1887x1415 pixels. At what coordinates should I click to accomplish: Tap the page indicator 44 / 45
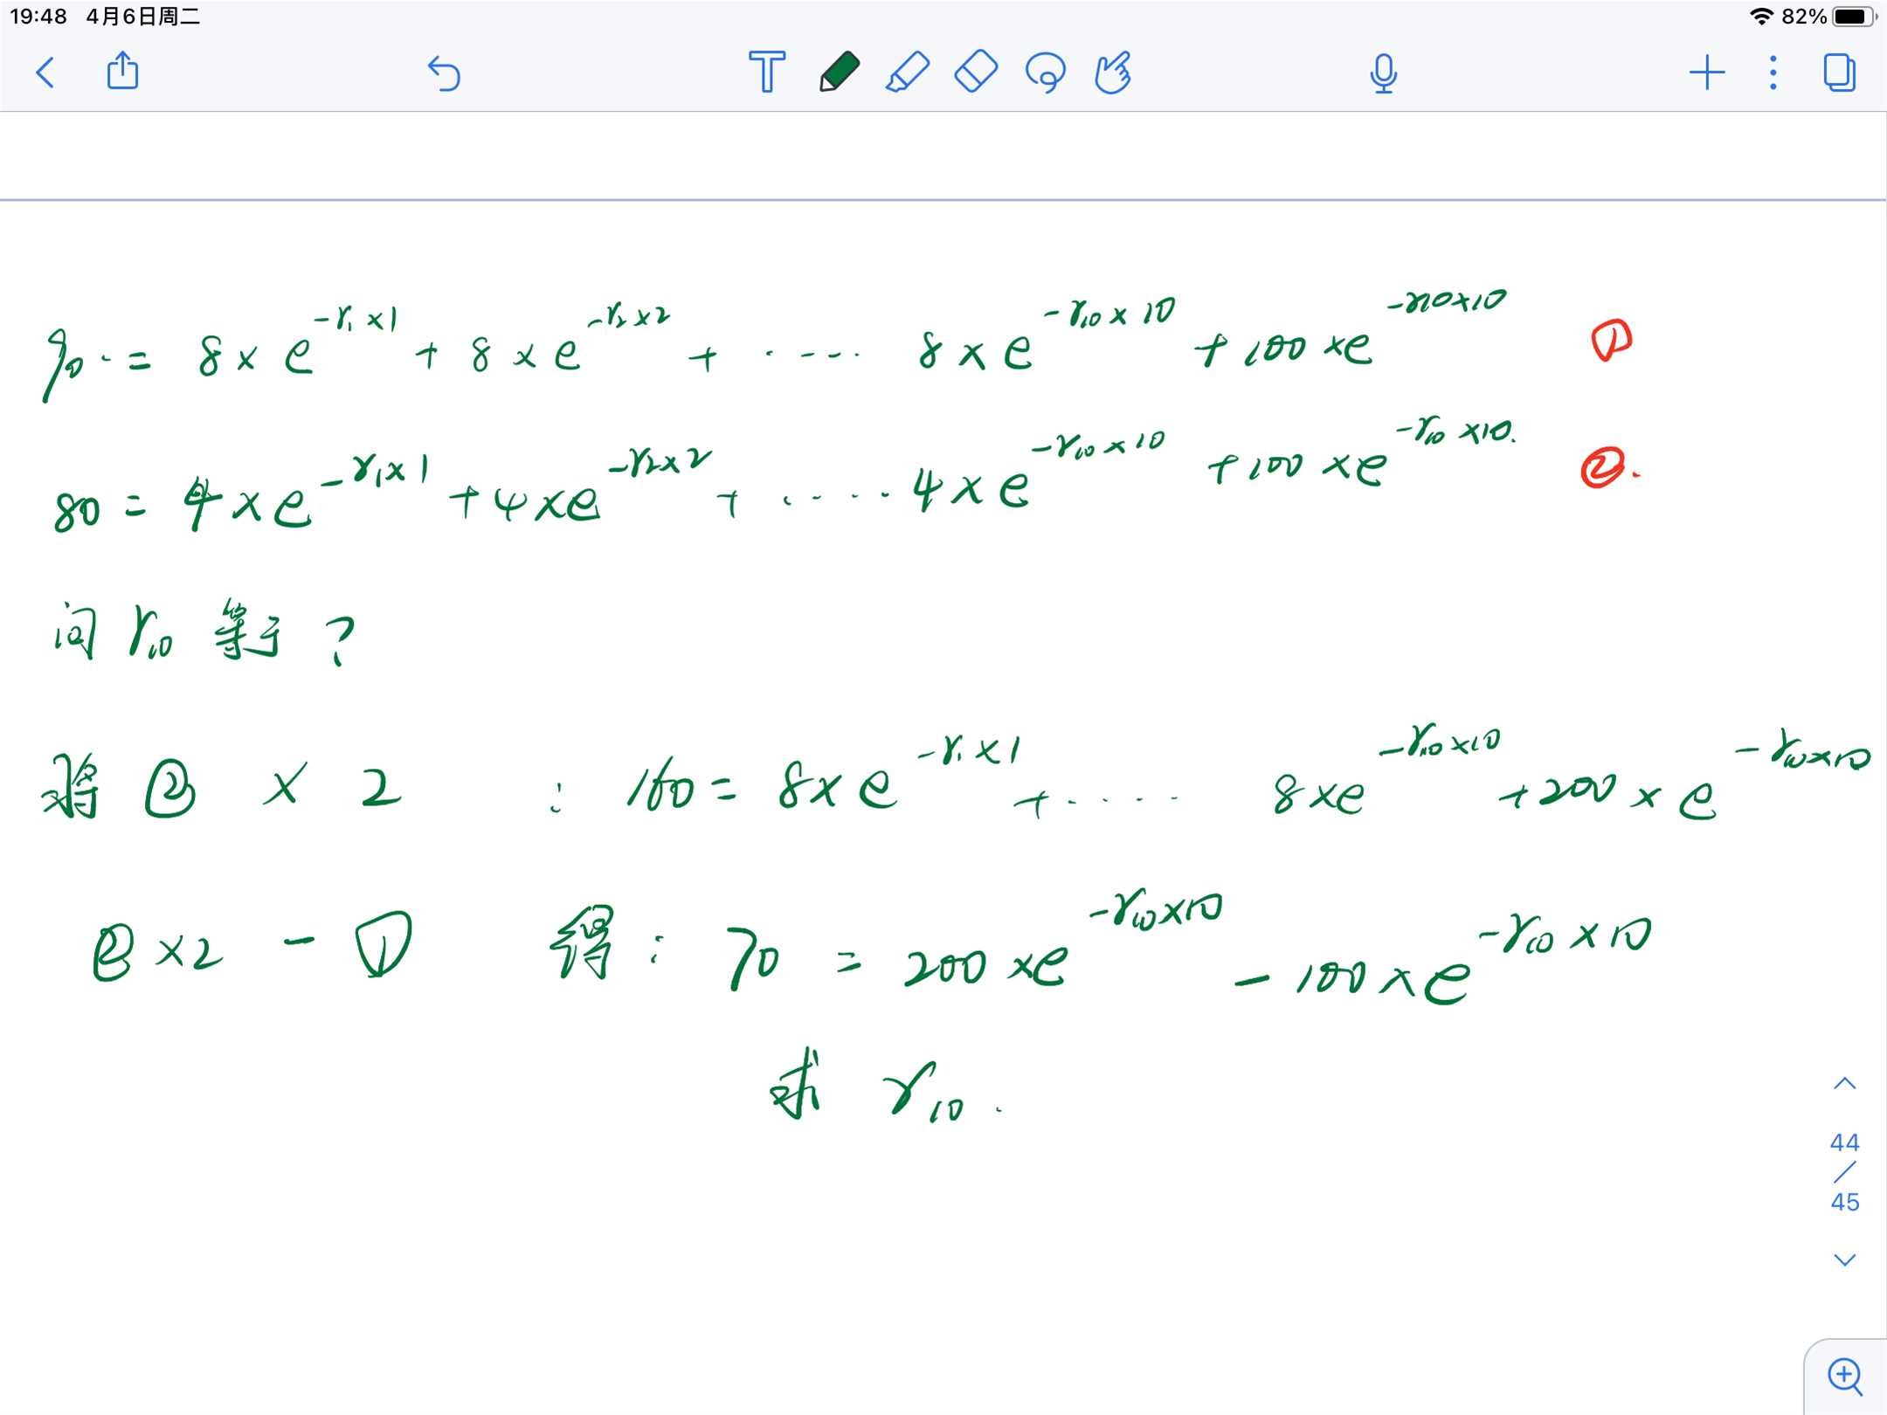1844,1171
